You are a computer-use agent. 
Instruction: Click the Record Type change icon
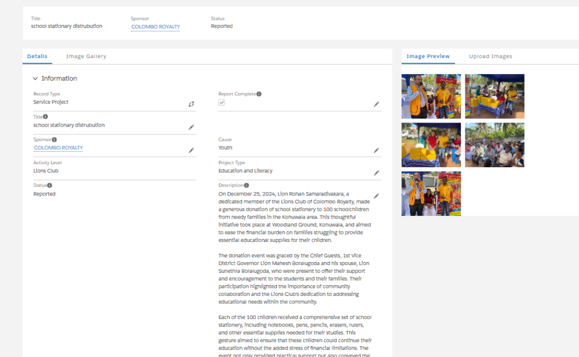(191, 105)
